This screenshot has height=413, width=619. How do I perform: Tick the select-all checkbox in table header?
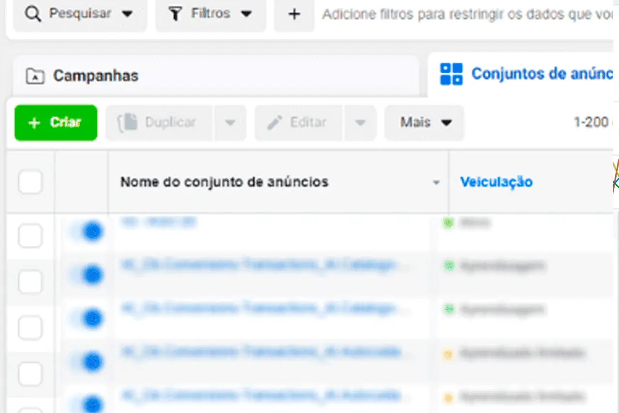pyautogui.click(x=30, y=182)
